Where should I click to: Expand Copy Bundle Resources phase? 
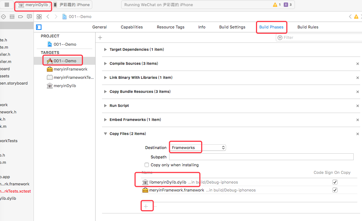click(x=105, y=92)
